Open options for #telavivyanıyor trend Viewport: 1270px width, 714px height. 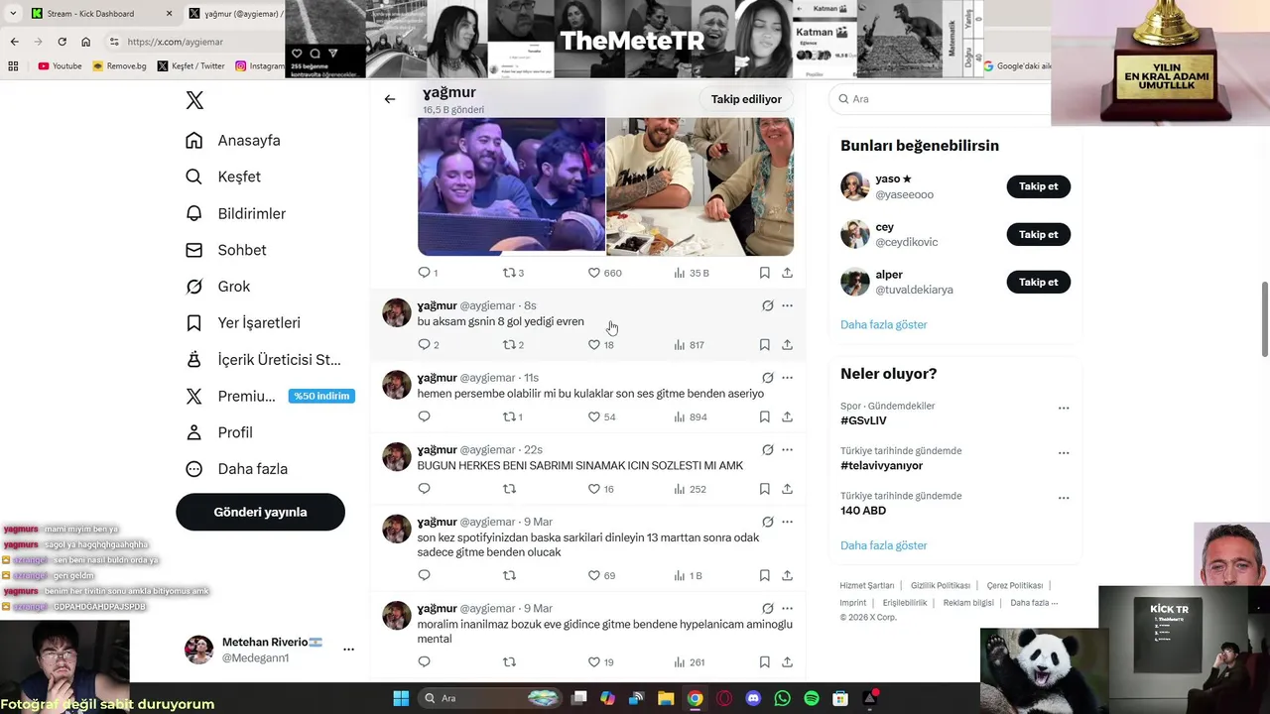click(x=1064, y=452)
